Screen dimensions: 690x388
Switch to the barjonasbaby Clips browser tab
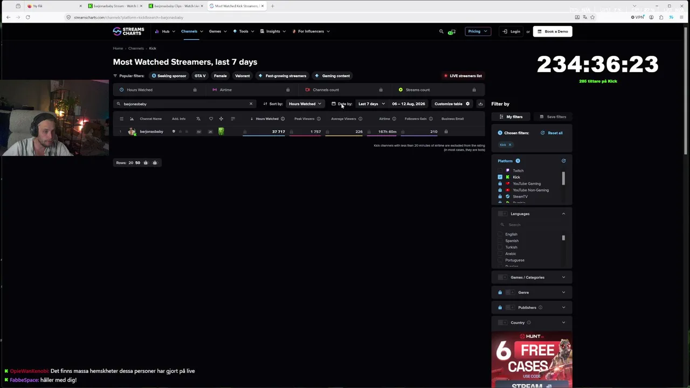point(176,6)
